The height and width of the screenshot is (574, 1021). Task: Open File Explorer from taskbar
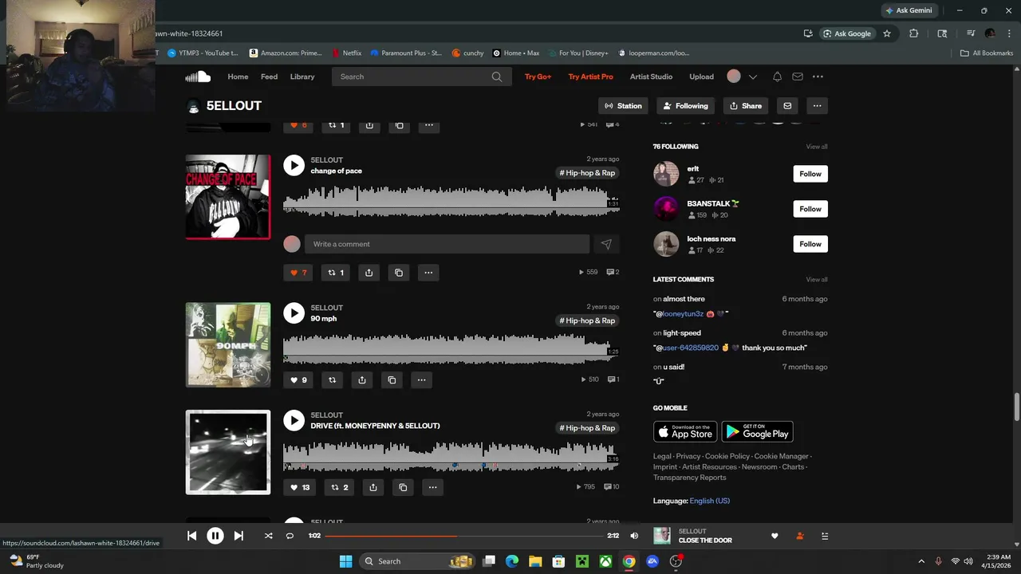pyautogui.click(x=535, y=561)
